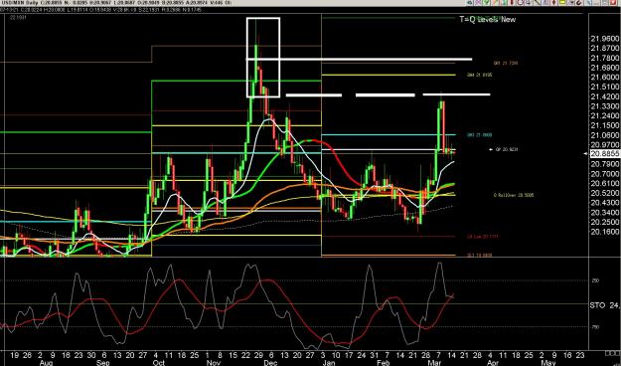
Task: Select the May month label on time axis
Action: coord(548,362)
